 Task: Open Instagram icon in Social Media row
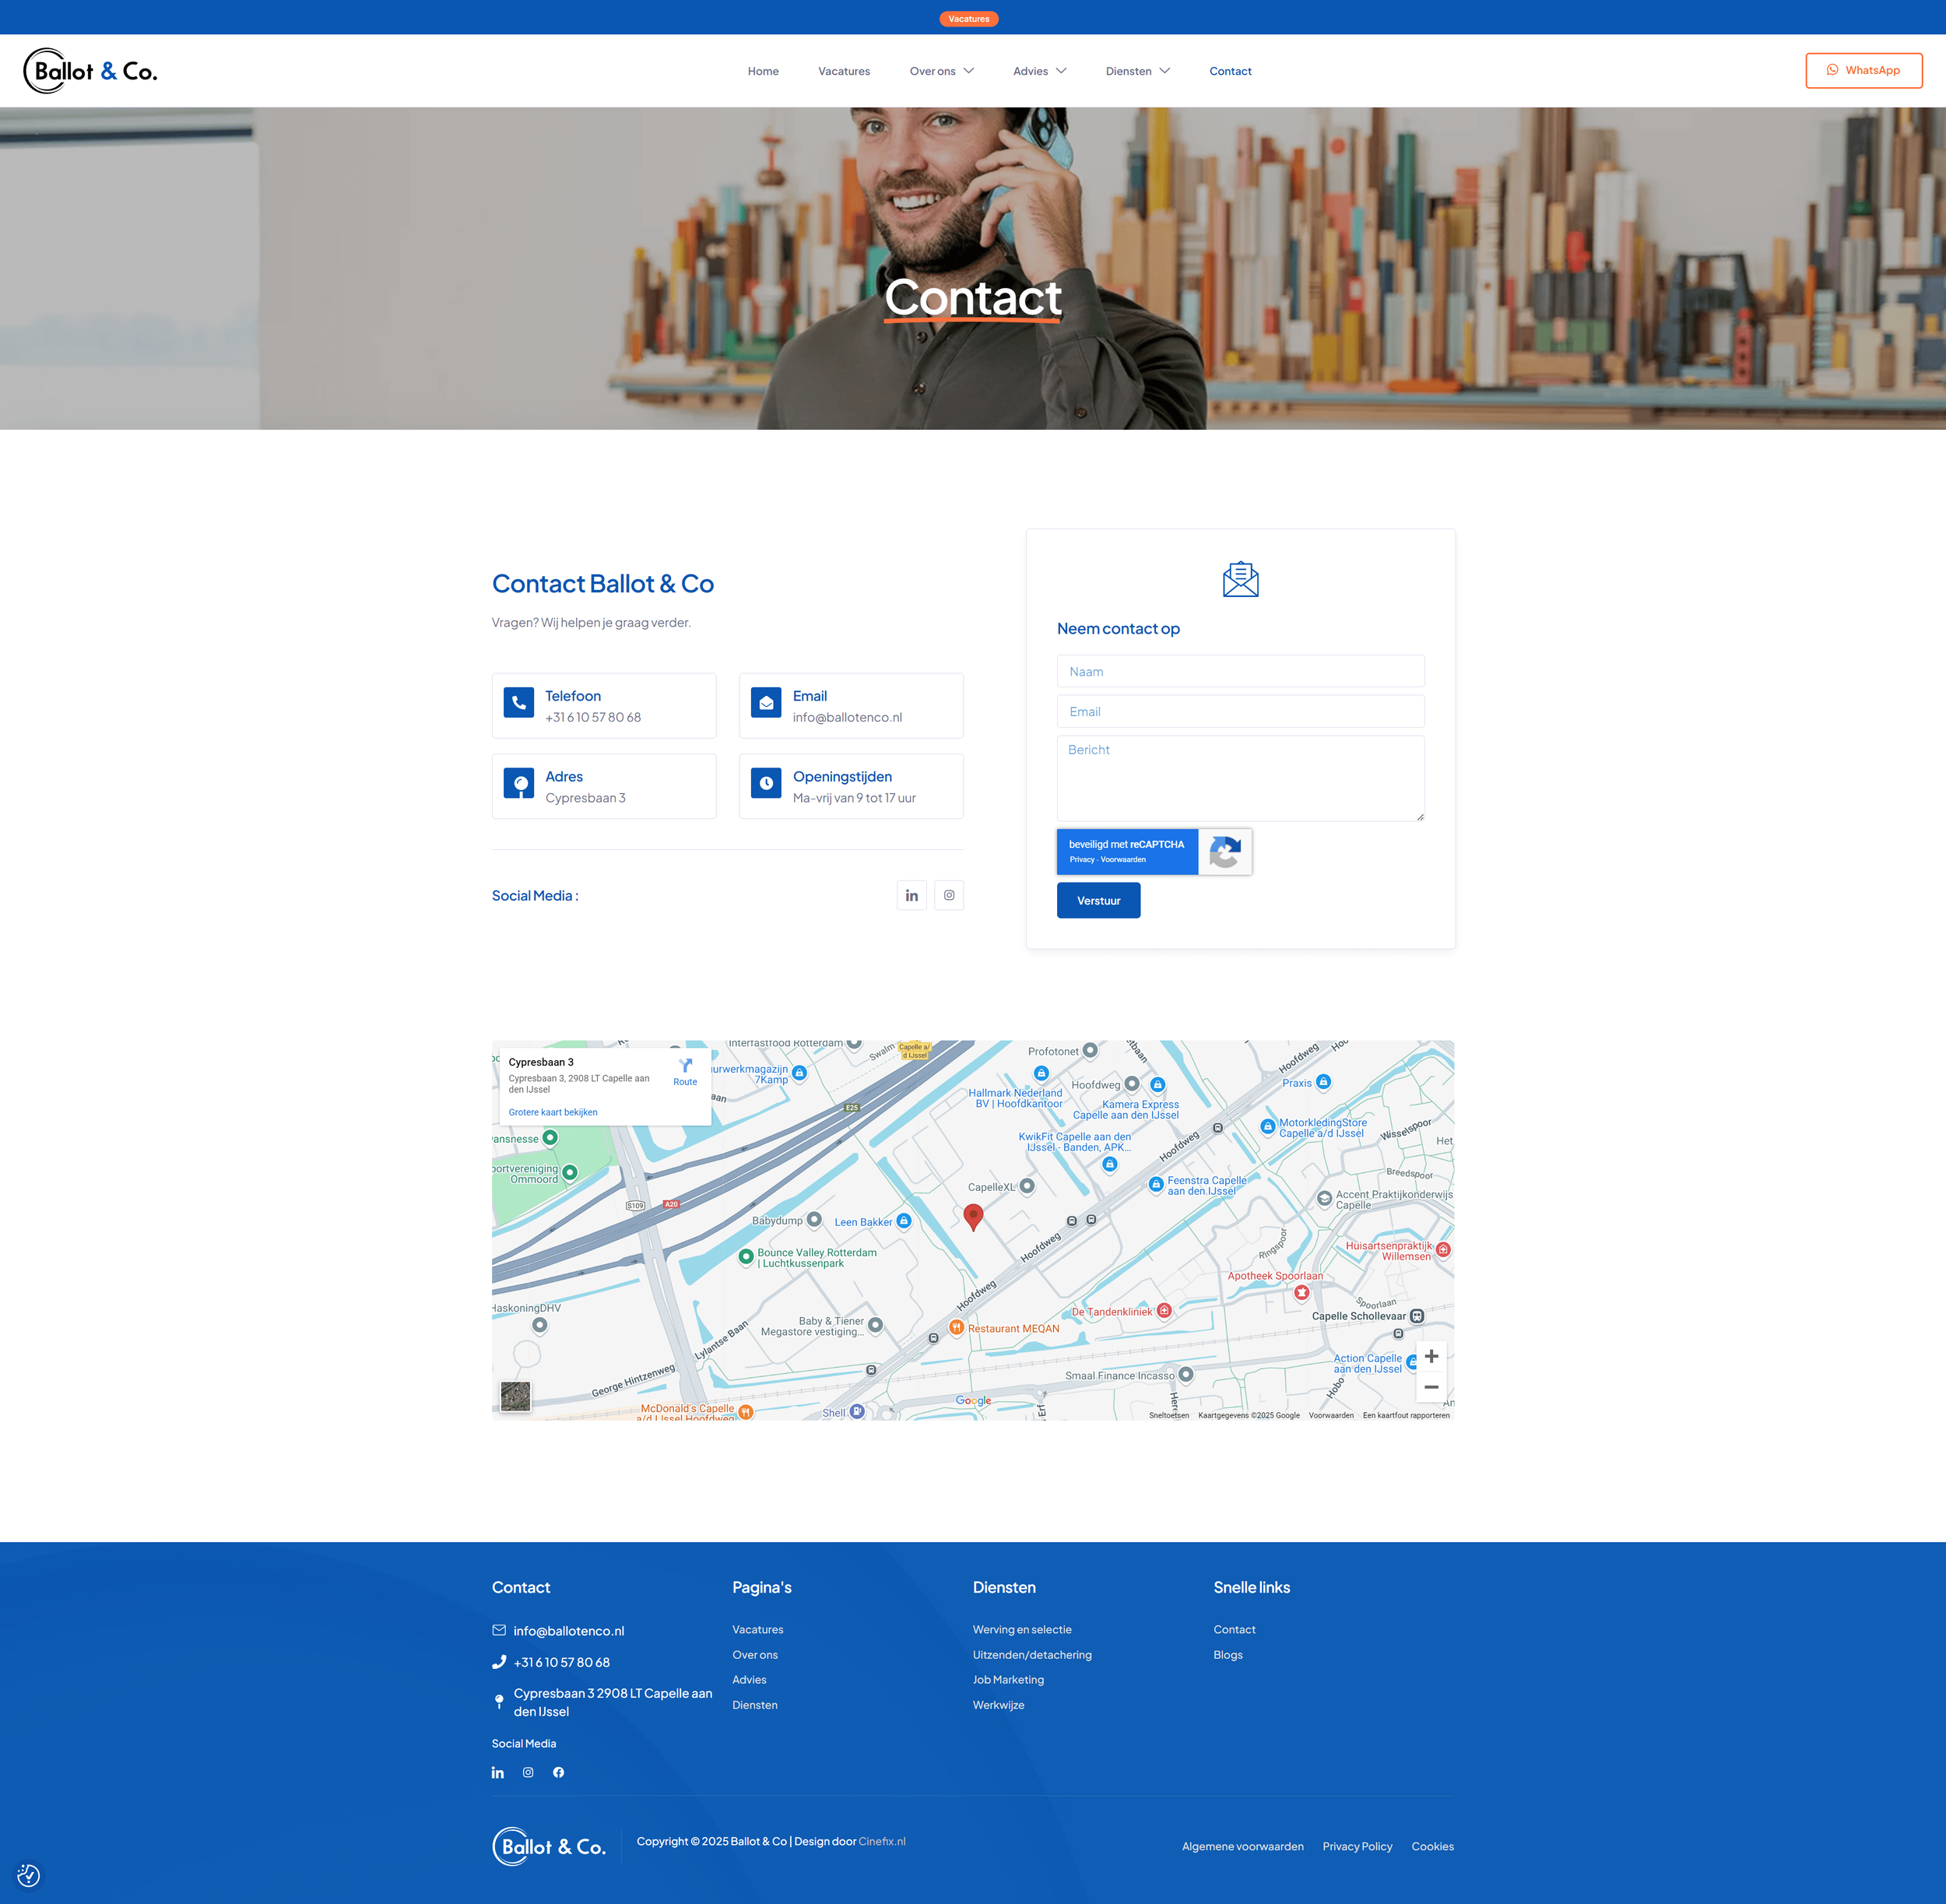(949, 896)
